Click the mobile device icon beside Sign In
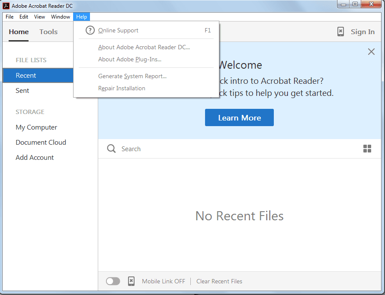Viewport: 385px width, 295px height. [340, 32]
